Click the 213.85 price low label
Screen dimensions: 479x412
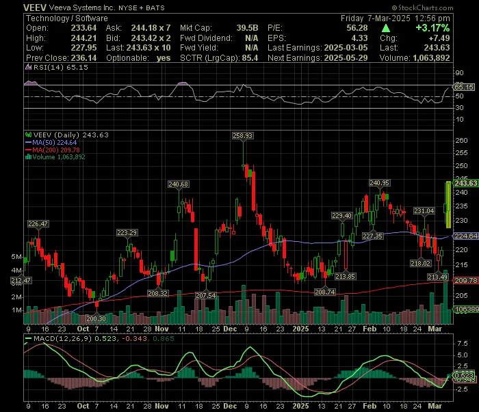click(345, 276)
